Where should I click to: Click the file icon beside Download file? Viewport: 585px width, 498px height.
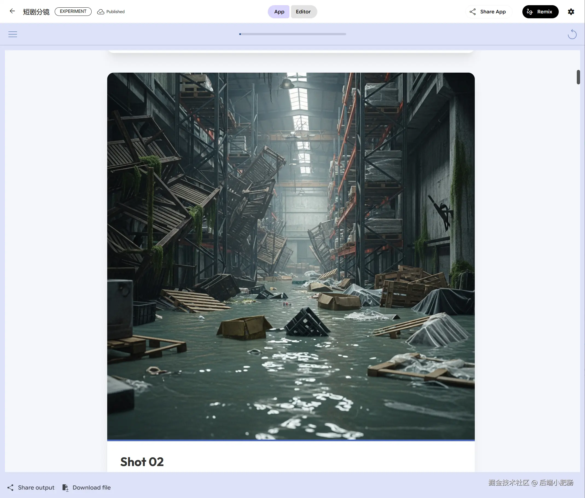(x=65, y=488)
